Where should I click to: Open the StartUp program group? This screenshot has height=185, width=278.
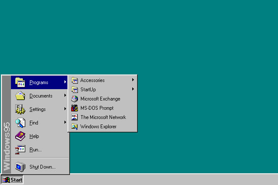(x=103, y=90)
